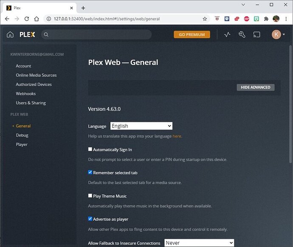Screen dimensions: 293x247
Task: Click the KWINTERBORNE@GMAIL.COM header
Action: 37,54
